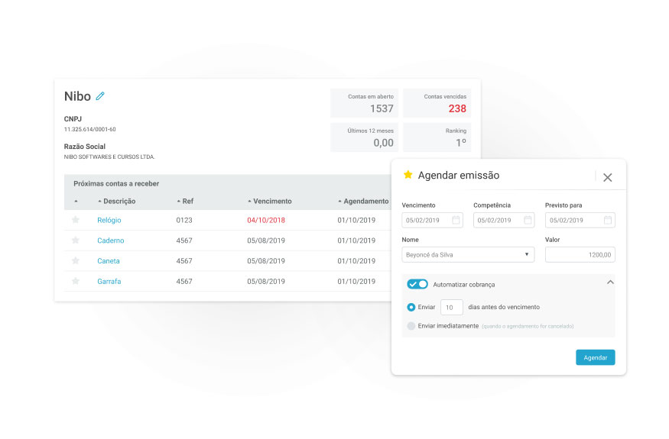Open the Caderno link

pyautogui.click(x=111, y=240)
